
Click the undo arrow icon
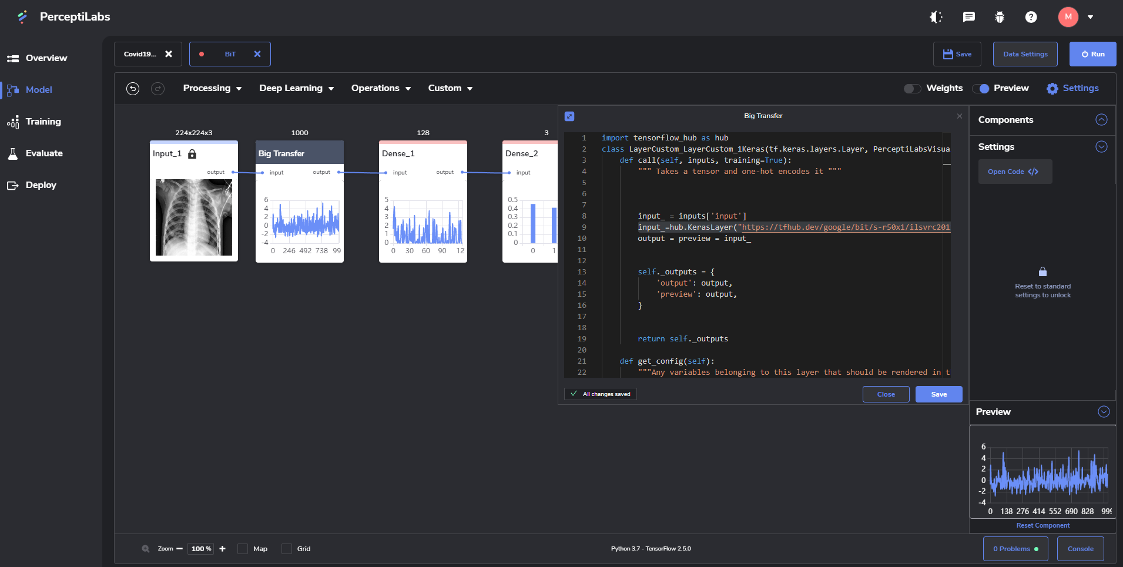tap(133, 89)
